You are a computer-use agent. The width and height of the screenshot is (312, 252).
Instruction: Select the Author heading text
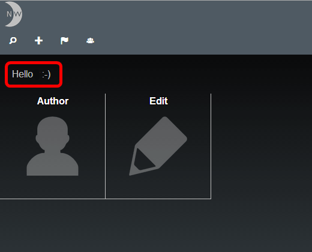(x=53, y=101)
